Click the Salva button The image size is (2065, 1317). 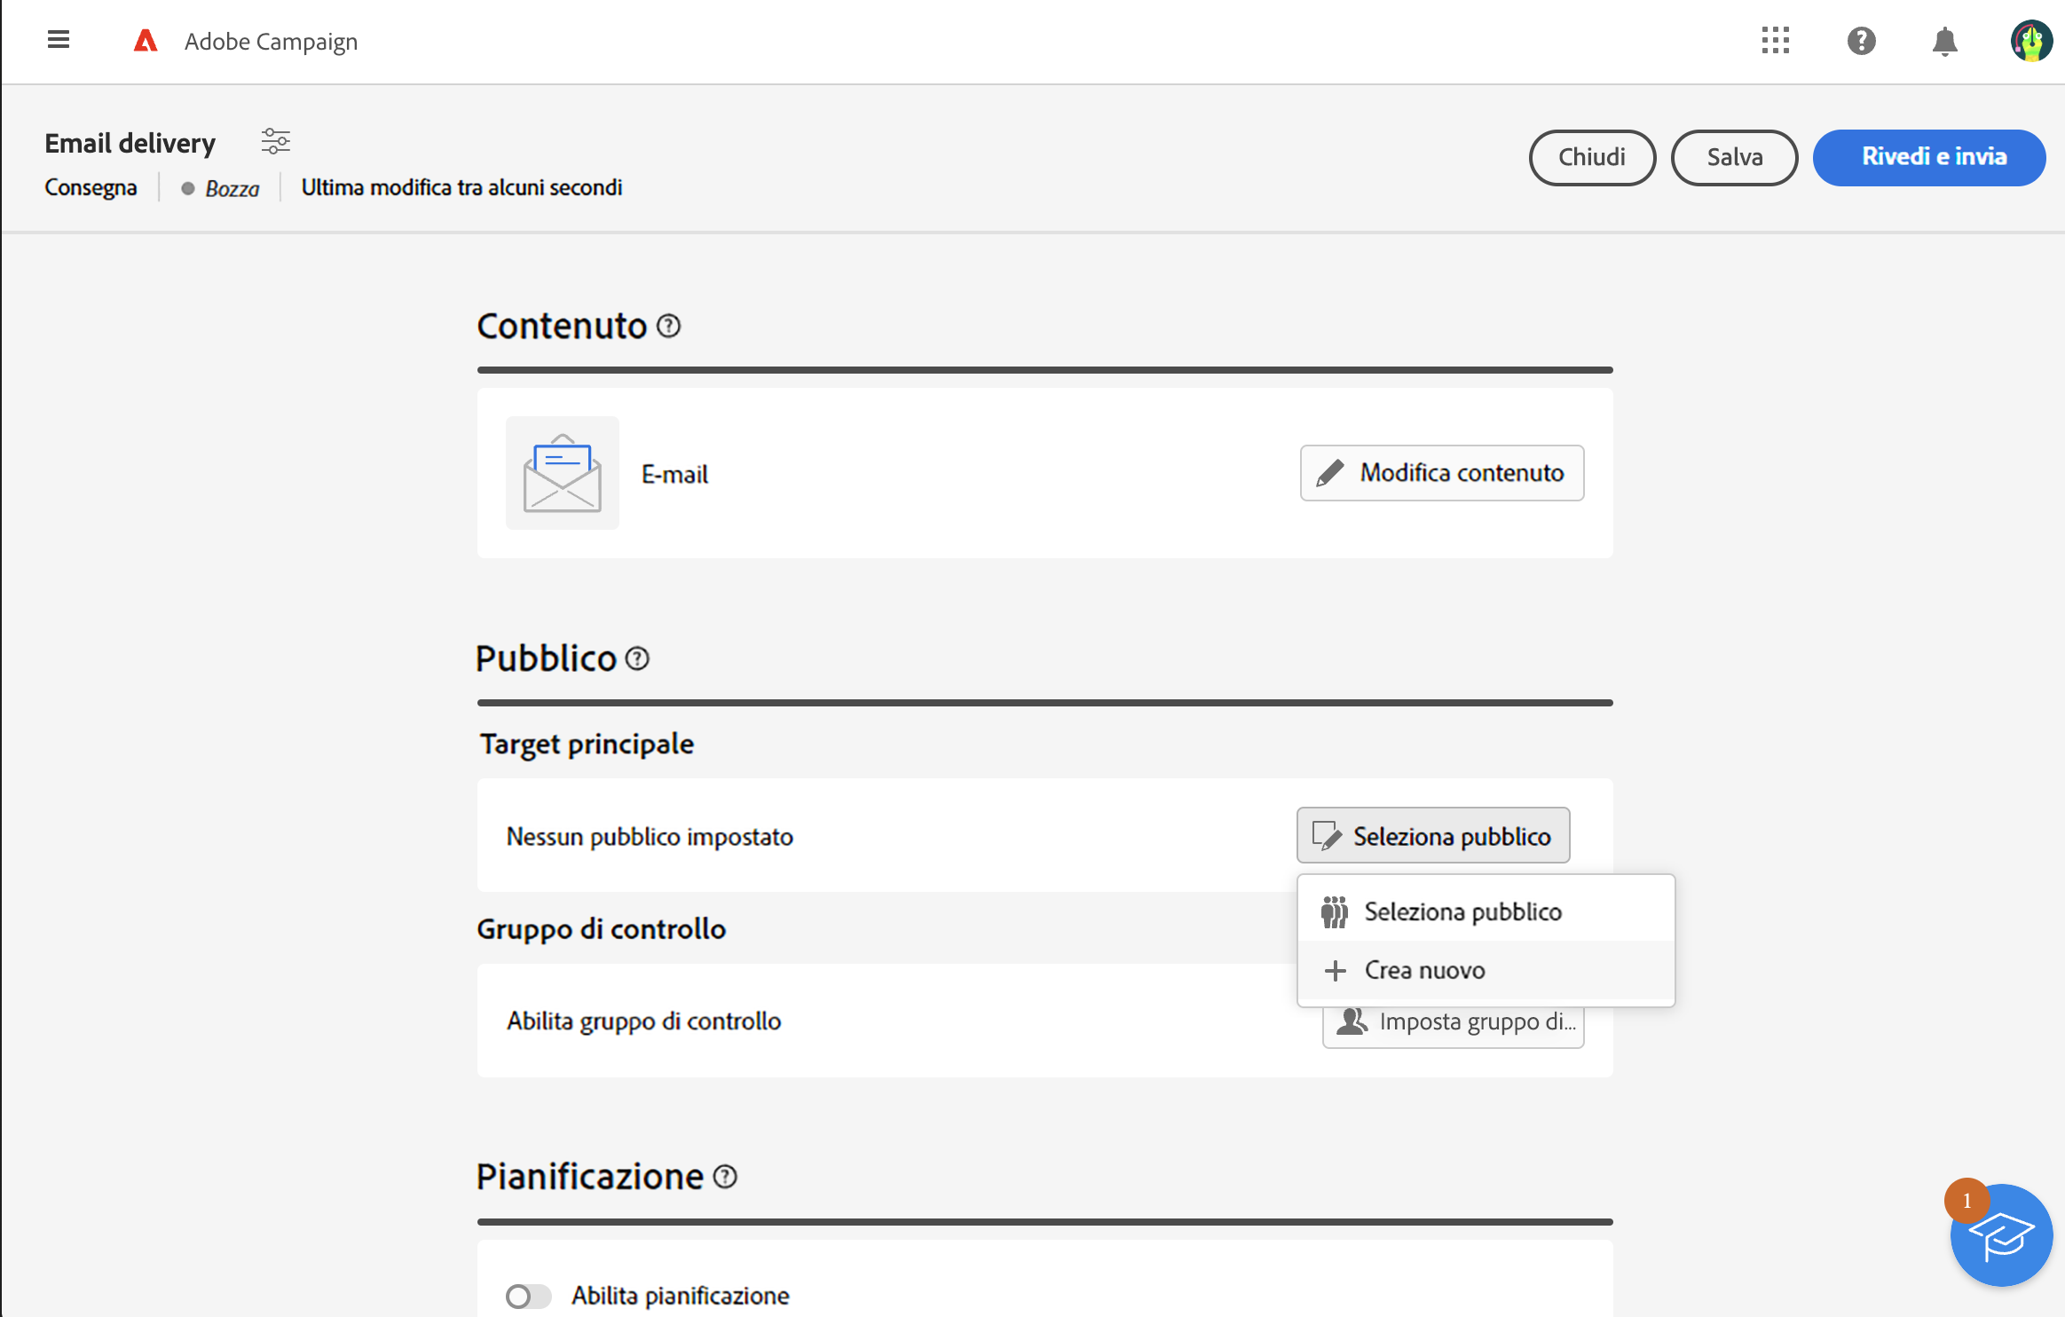coord(1734,157)
